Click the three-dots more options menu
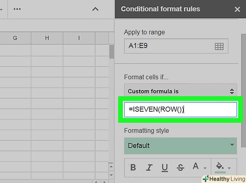This screenshot has height=183, width=246. tap(17, 9)
